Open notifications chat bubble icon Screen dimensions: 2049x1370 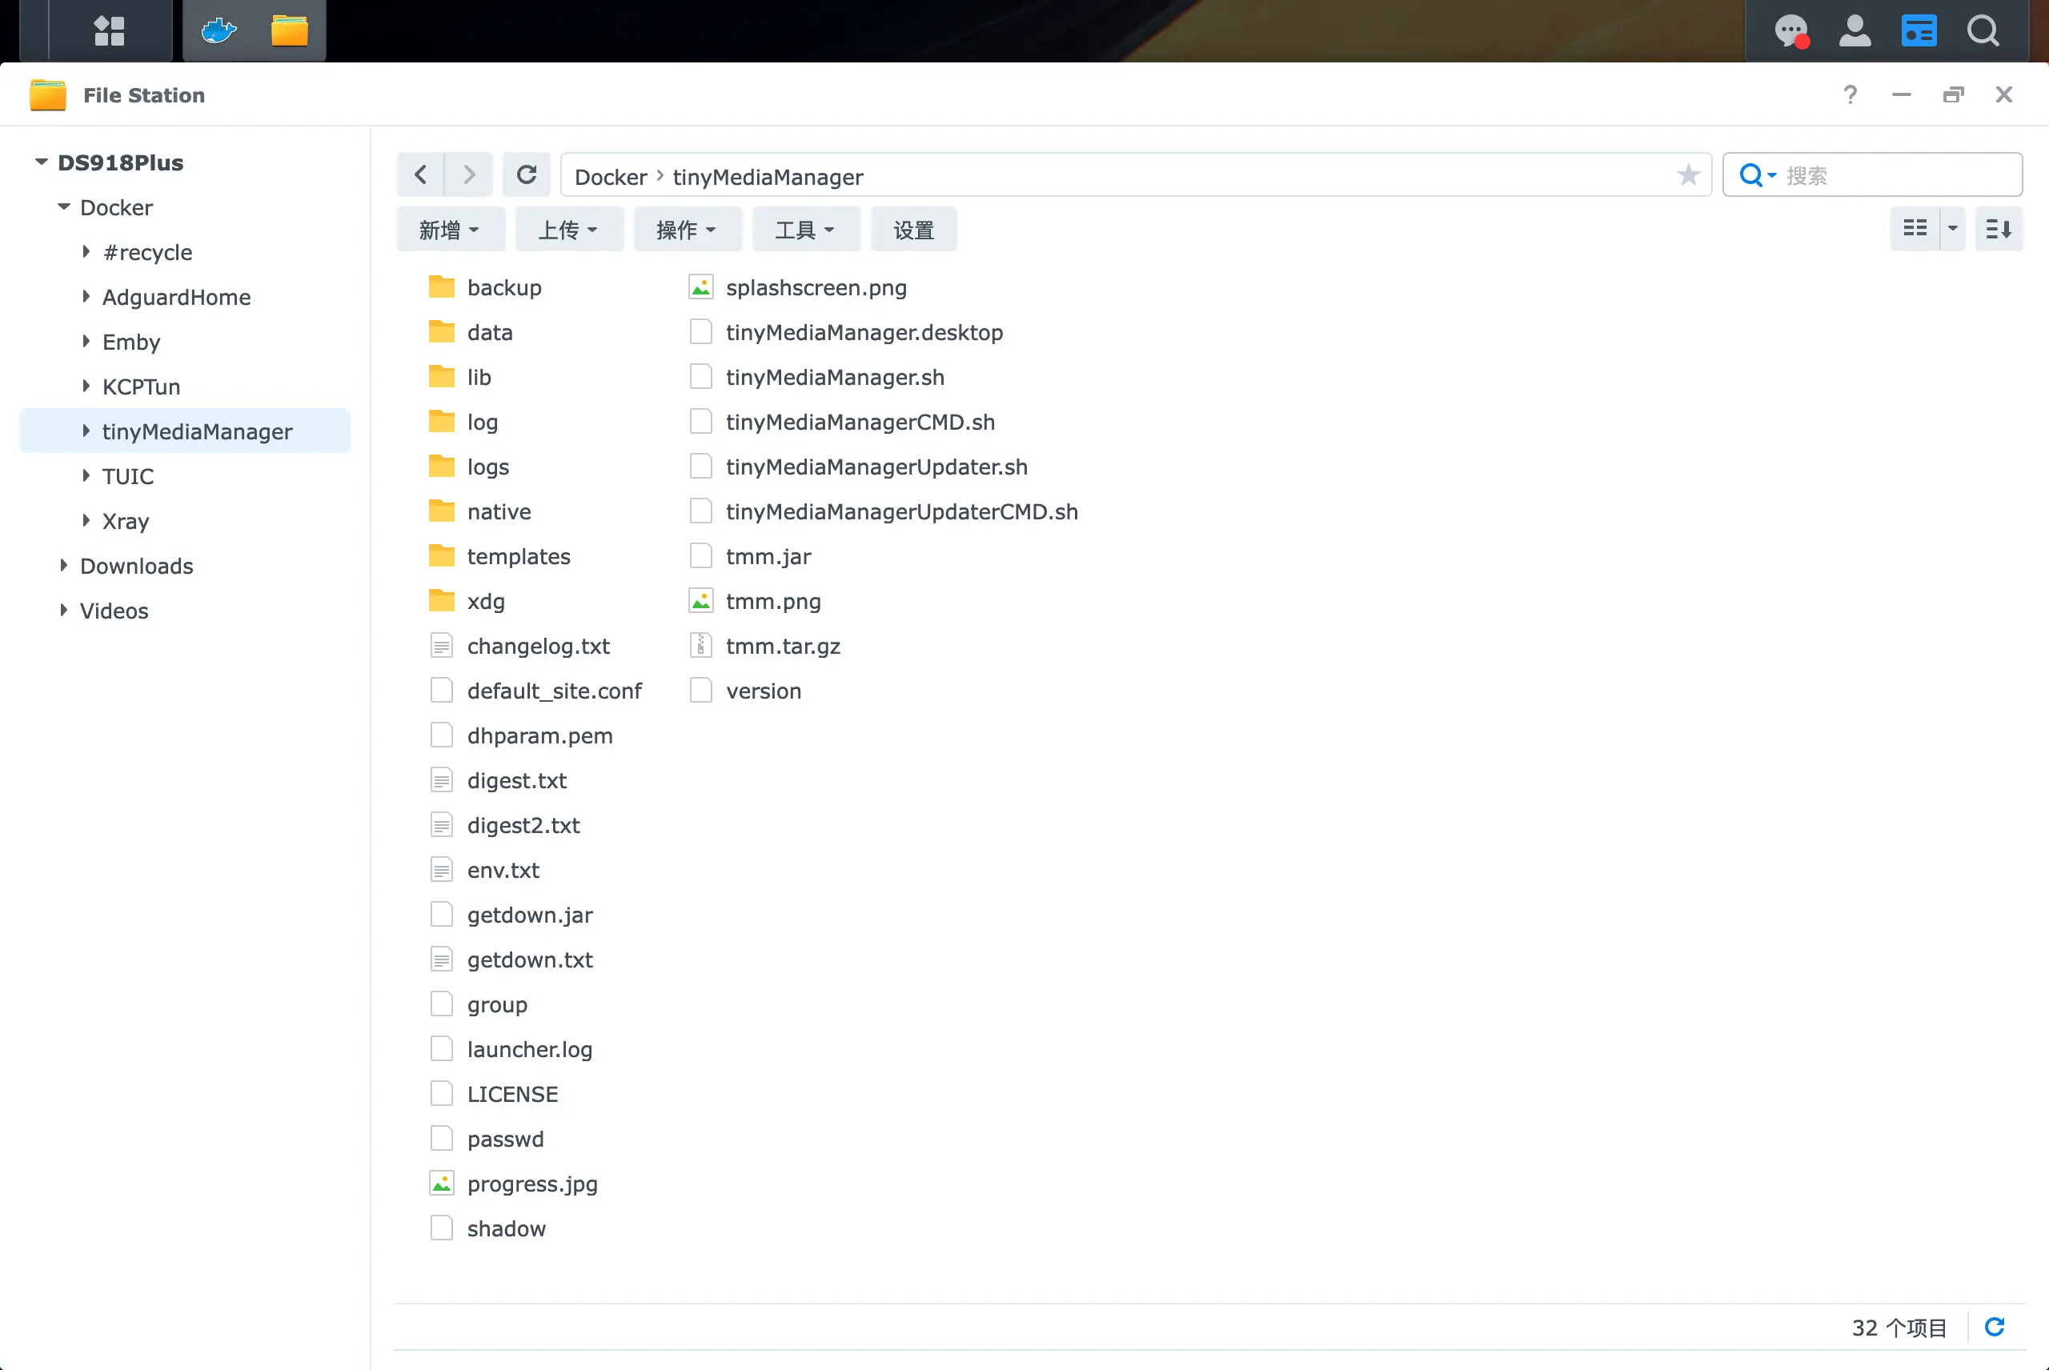tap(1791, 31)
